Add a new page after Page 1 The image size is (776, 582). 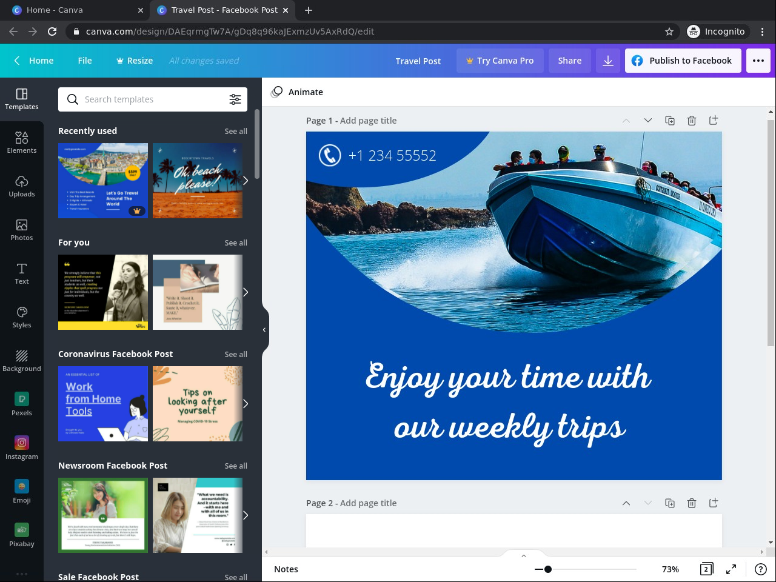tap(714, 121)
